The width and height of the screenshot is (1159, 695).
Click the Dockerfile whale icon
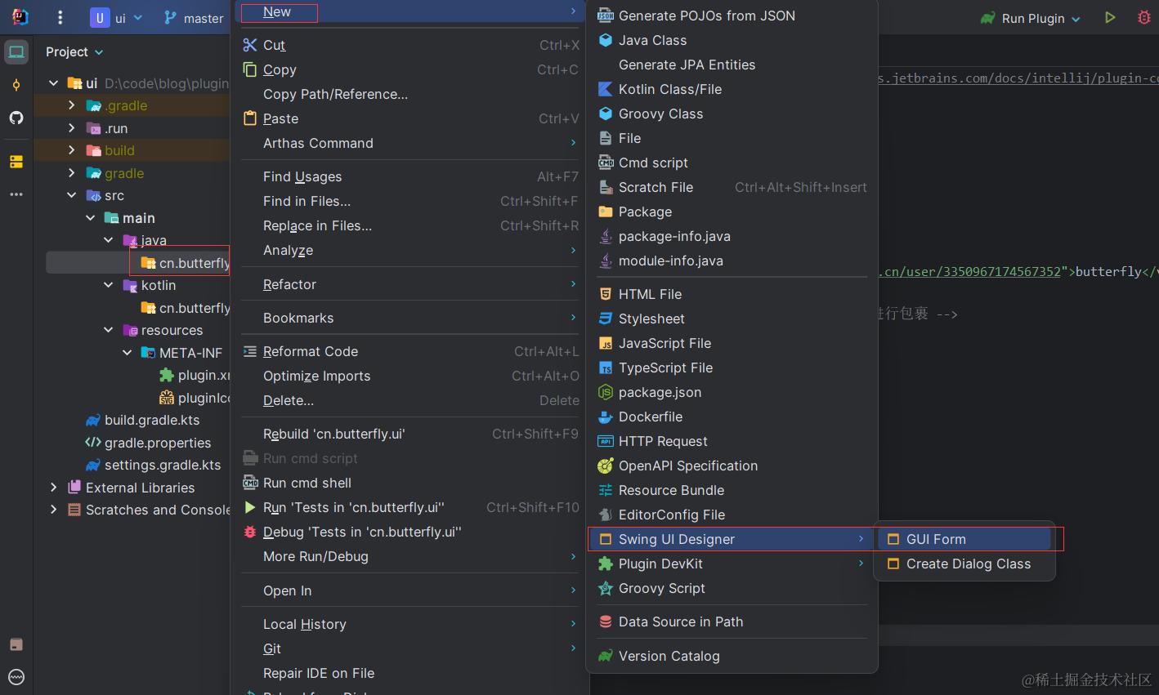(x=606, y=417)
